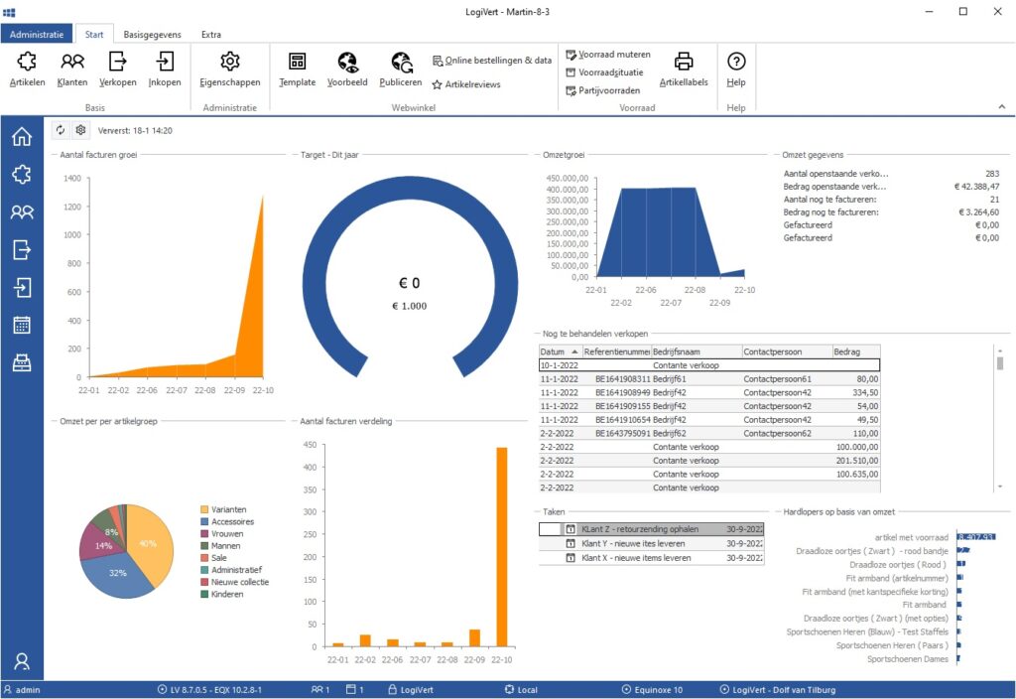Switch to the Start tab

click(94, 35)
